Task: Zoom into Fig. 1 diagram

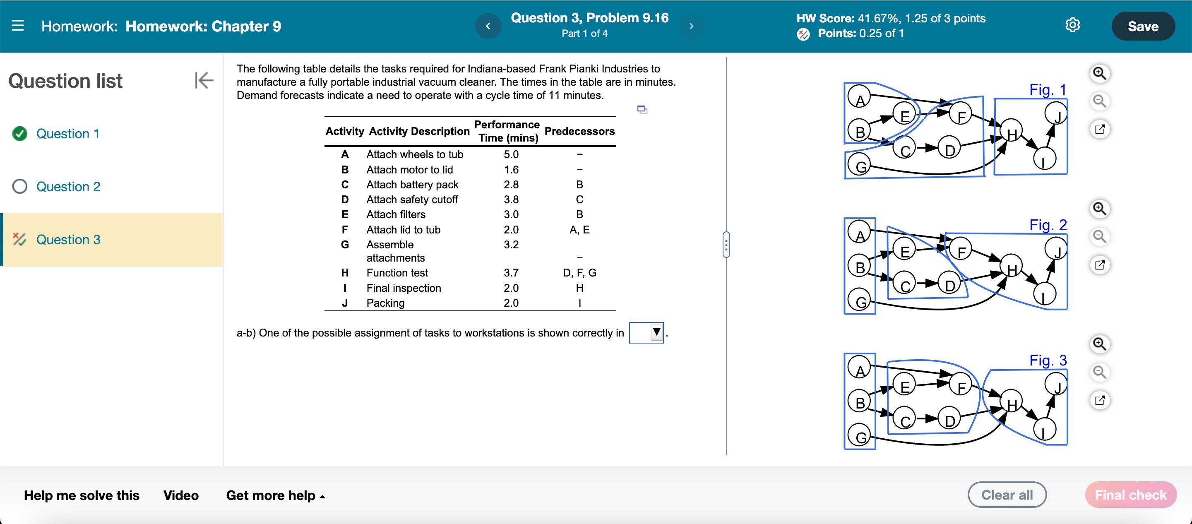Action: coord(1101,73)
